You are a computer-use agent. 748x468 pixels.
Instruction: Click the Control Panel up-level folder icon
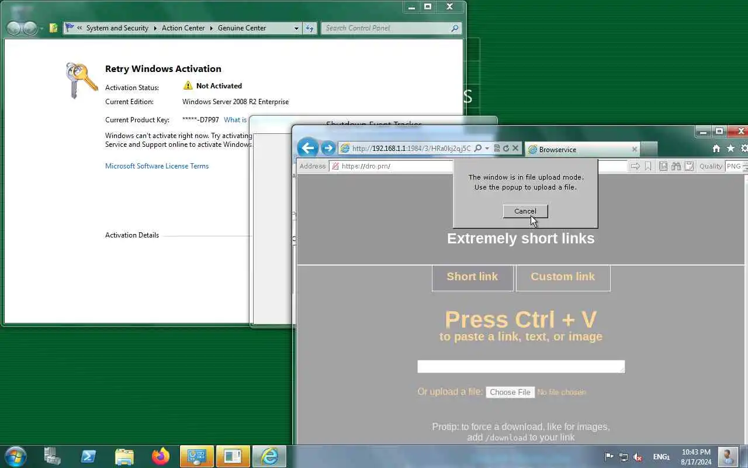[54, 27]
